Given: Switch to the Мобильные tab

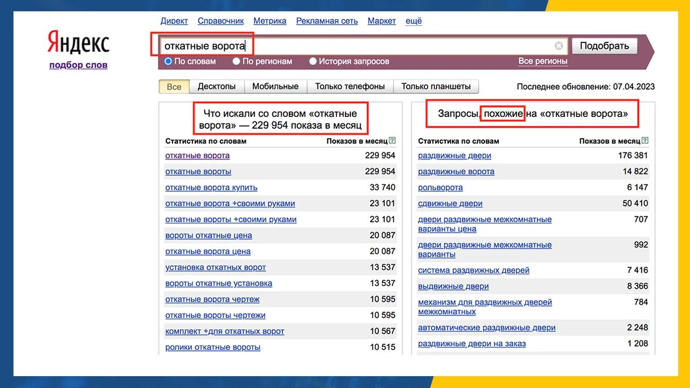Looking at the screenshot, I should pos(275,87).
